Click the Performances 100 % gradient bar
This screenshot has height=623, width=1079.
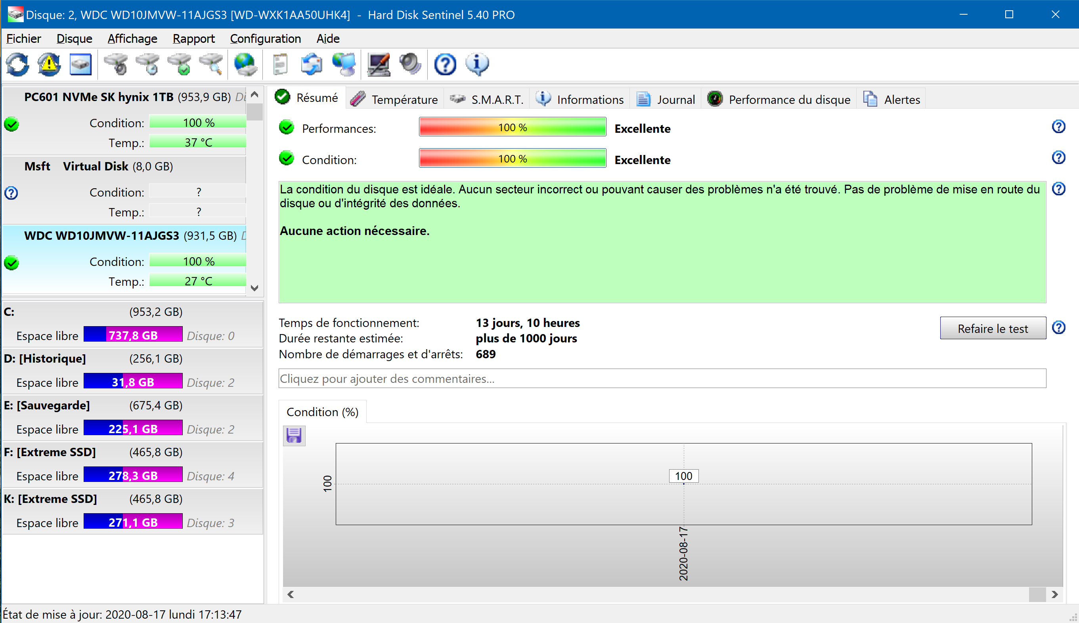[513, 127]
